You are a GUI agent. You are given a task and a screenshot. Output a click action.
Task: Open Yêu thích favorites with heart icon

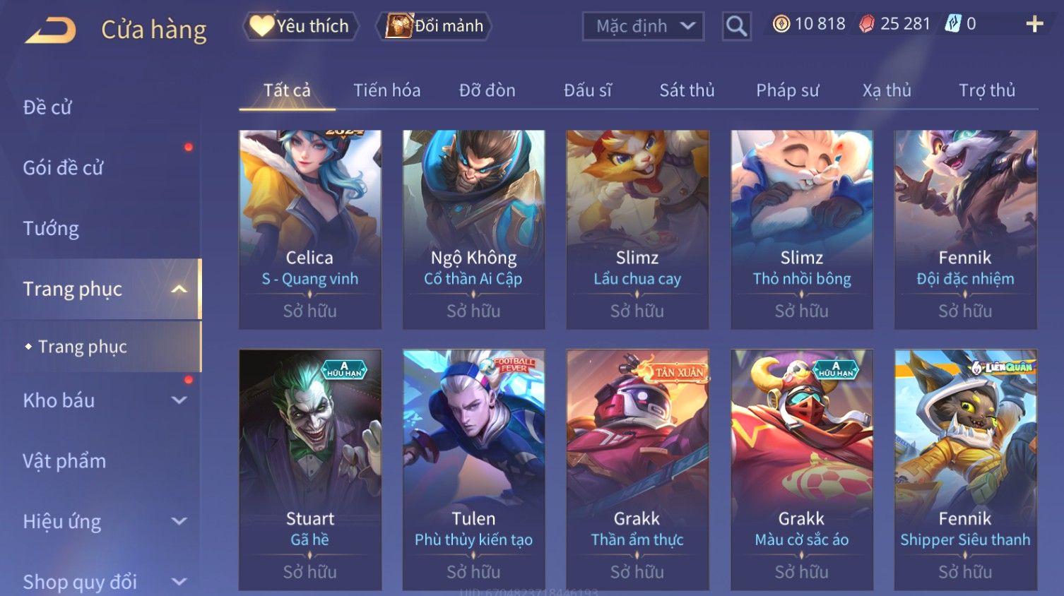tap(301, 26)
